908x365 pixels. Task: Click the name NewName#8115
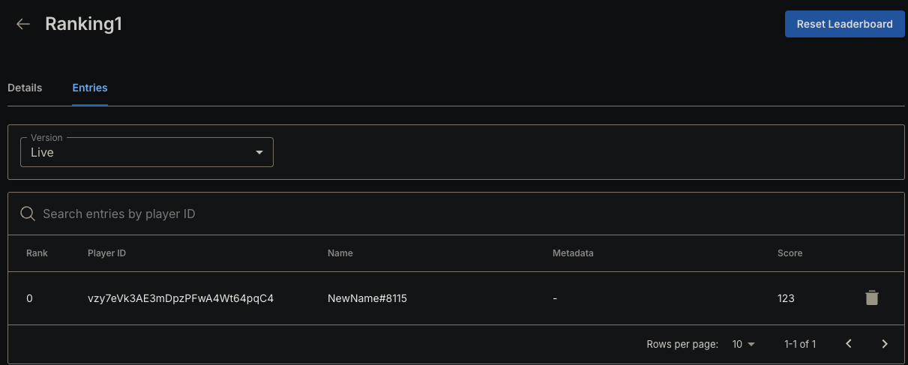(367, 298)
